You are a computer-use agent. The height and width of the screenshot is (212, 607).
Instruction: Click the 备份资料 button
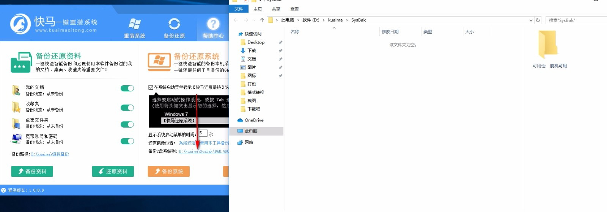click(32, 171)
